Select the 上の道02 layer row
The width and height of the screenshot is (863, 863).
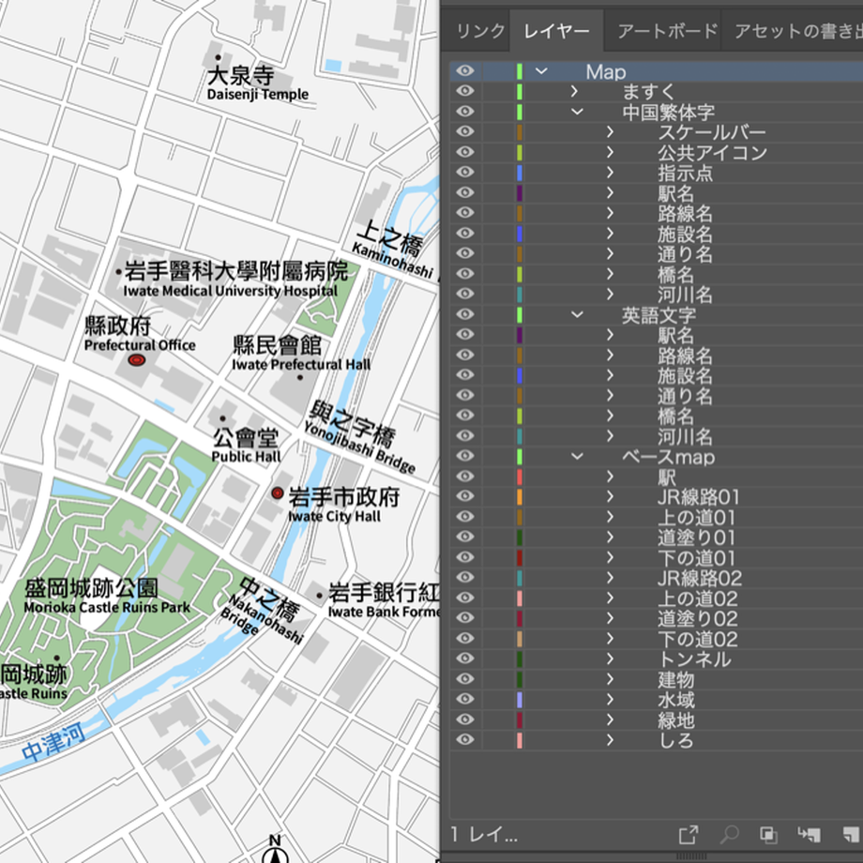[x=656, y=598]
